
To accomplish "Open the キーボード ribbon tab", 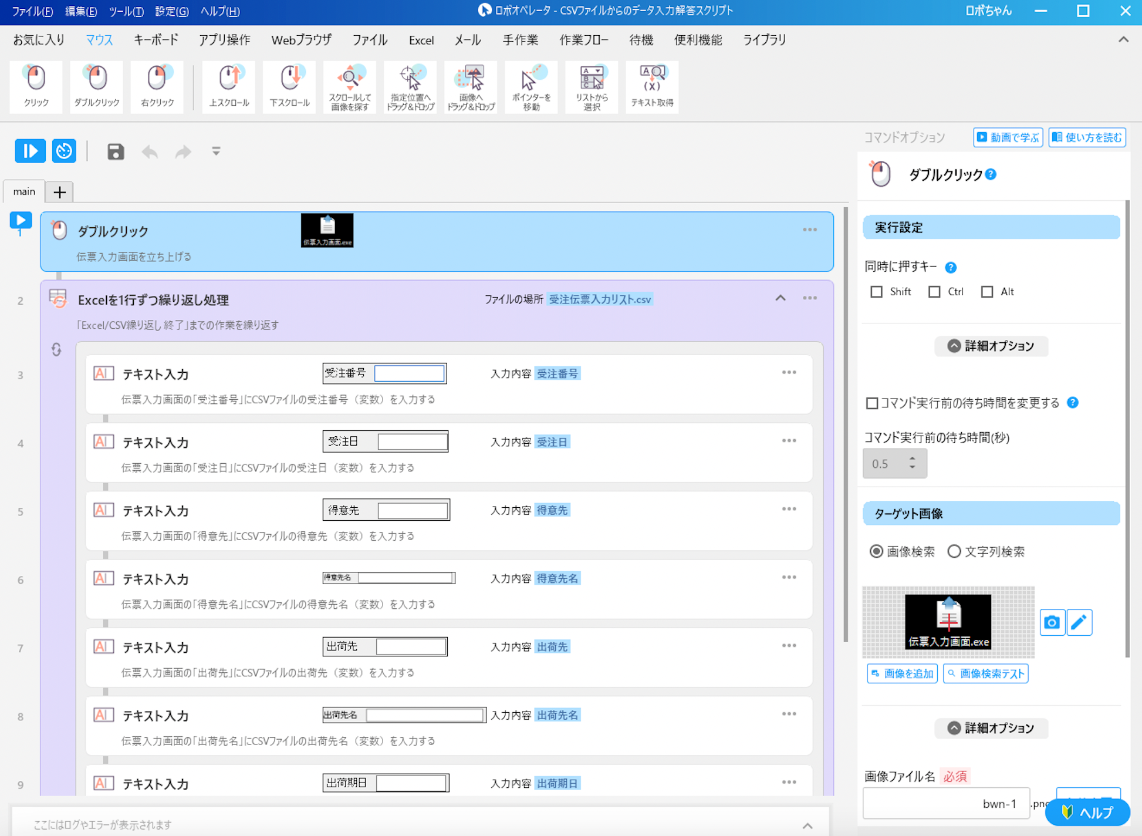I will click(x=156, y=40).
